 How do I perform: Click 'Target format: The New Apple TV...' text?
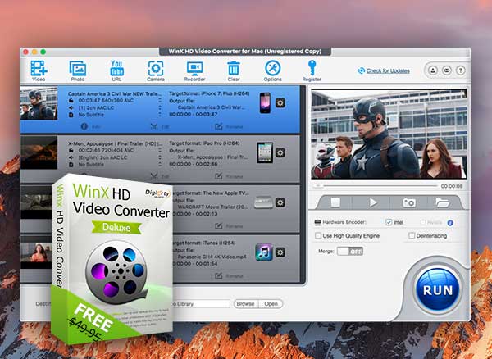click(211, 193)
